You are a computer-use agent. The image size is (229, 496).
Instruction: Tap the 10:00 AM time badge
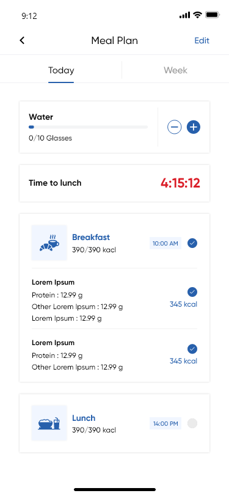click(x=165, y=243)
